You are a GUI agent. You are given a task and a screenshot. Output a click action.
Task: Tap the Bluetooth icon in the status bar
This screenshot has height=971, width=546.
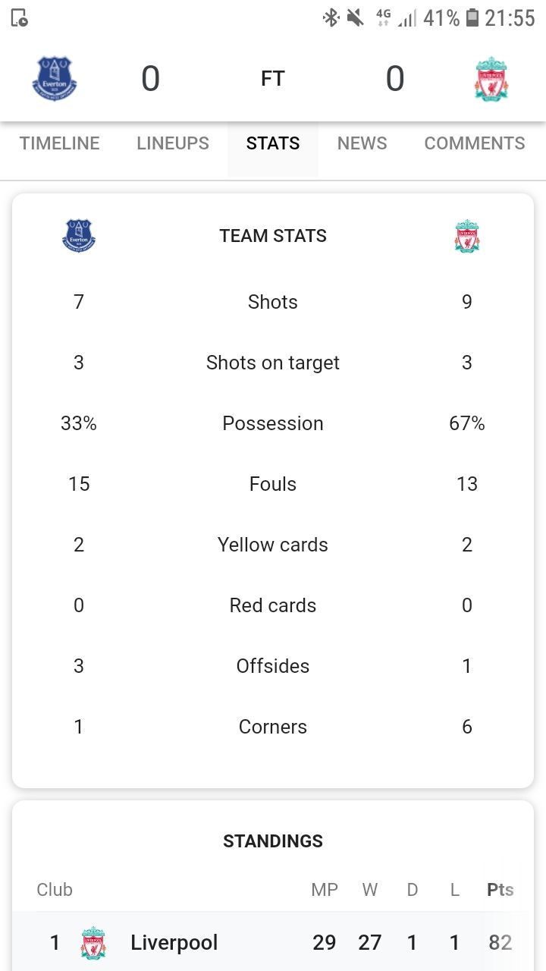[331, 17]
